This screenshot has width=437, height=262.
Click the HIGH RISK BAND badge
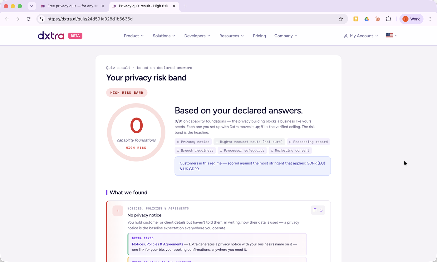tap(127, 93)
